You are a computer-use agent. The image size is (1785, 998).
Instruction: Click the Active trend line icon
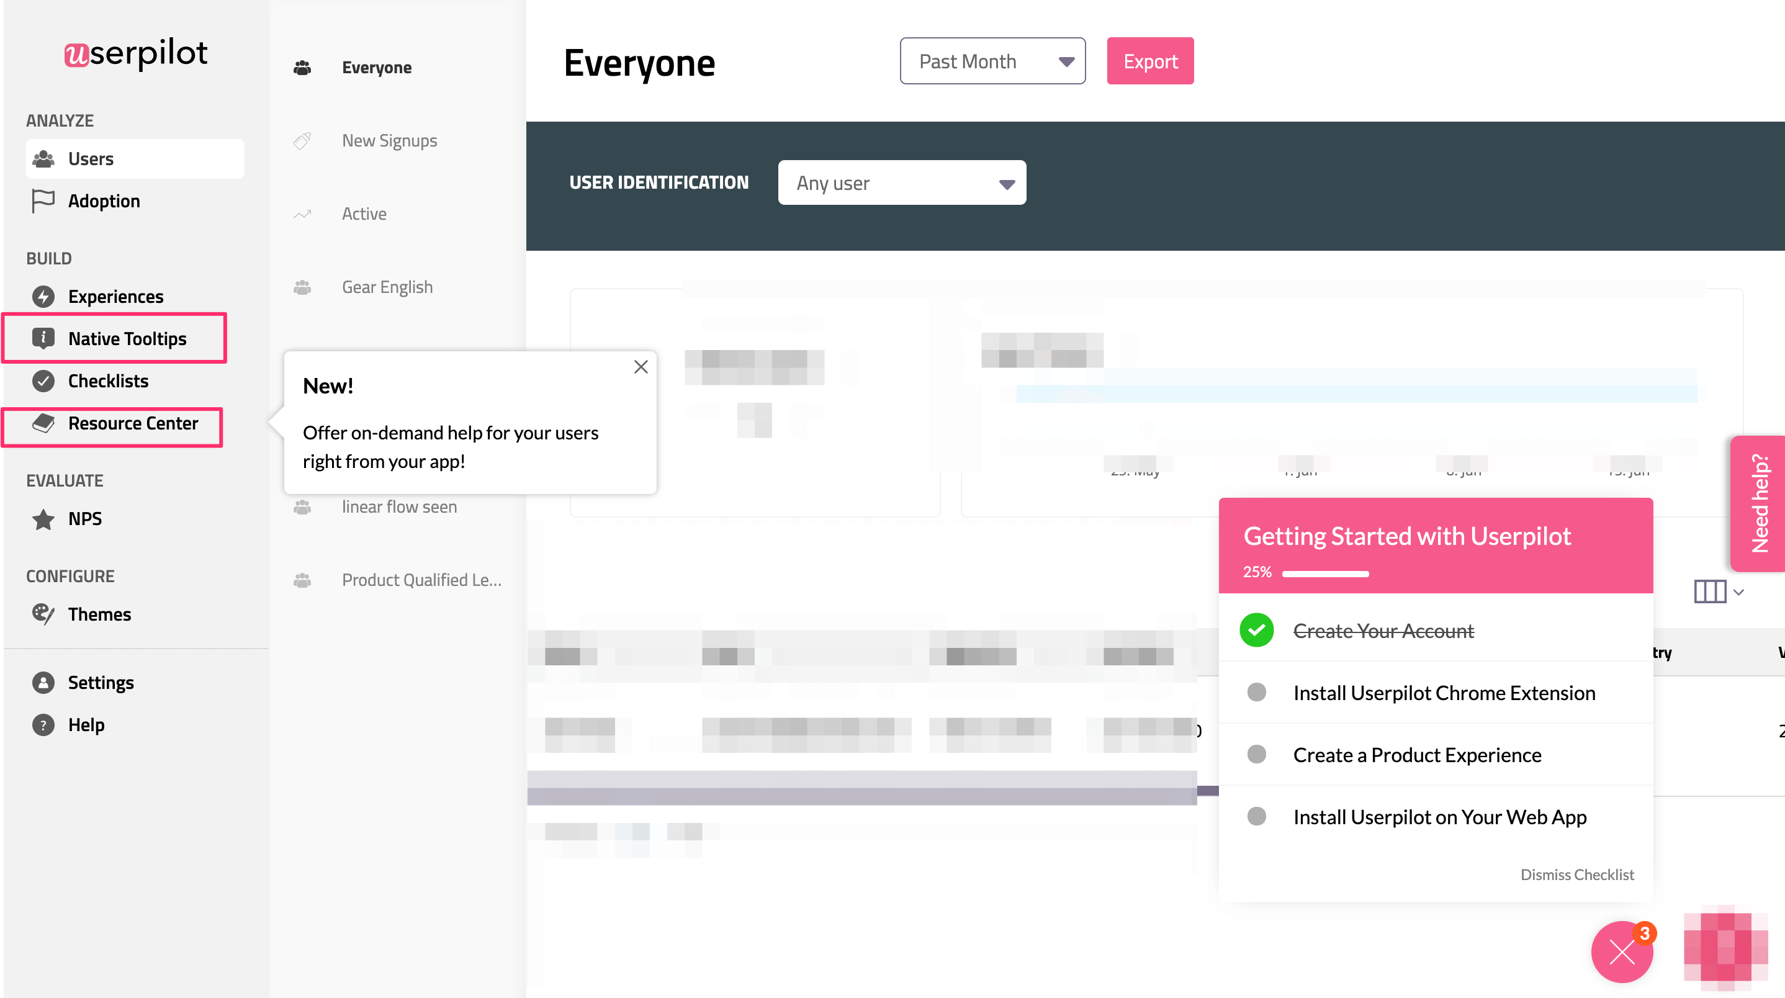[x=302, y=214]
